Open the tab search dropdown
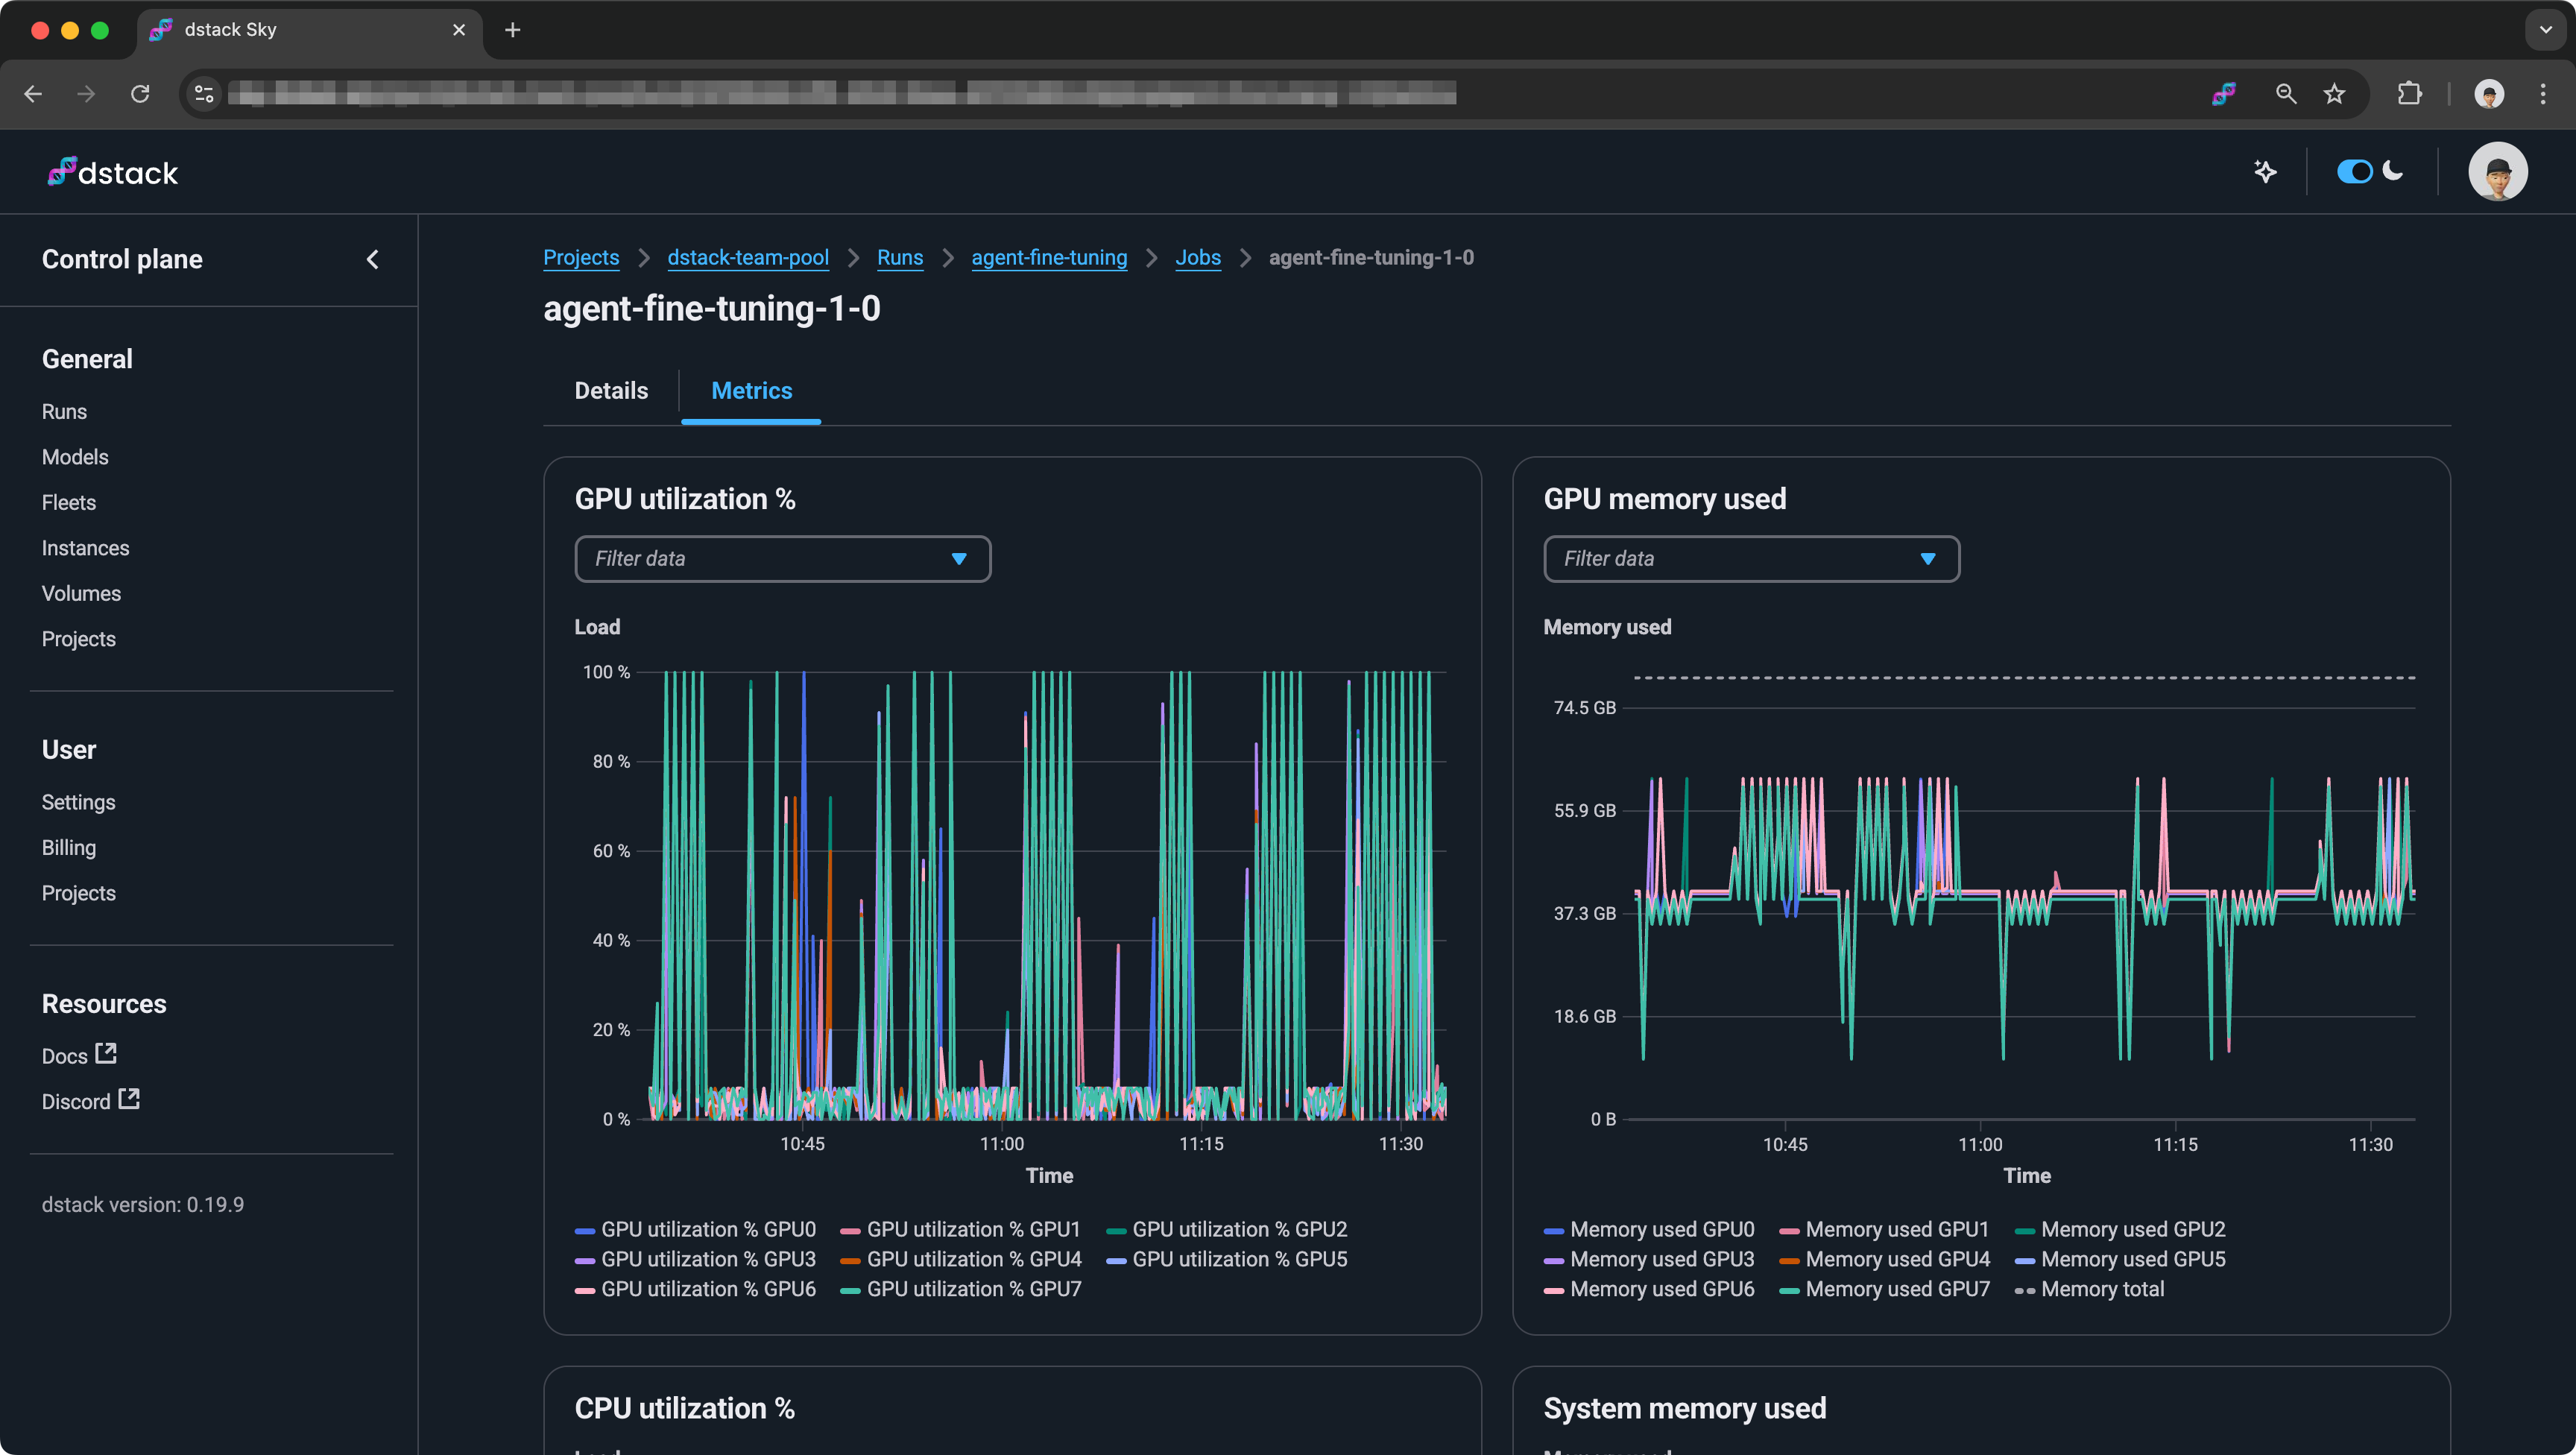 pyautogui.click(x=2545, y=30)
